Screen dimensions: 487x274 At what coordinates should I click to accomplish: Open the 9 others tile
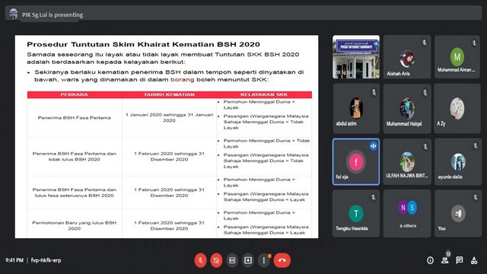[407, 214]
